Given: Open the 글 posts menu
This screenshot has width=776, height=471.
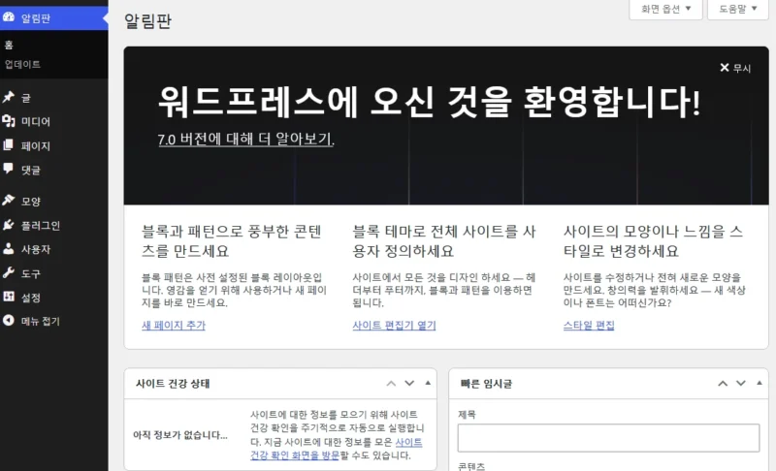Looking at the screenshot, I should (x=54, y=98).
